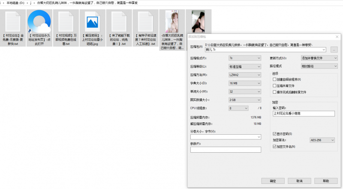This screenshot has height=189, width=343.
Task: Select the JPG image file icon
Action: click(92, 21)
